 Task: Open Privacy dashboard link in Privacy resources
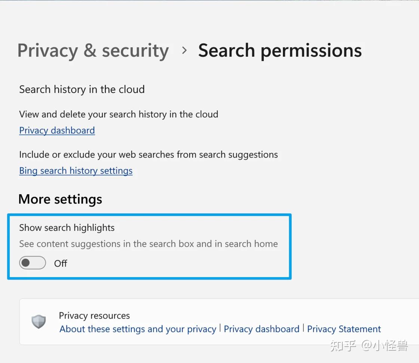[x=262, y=329]
